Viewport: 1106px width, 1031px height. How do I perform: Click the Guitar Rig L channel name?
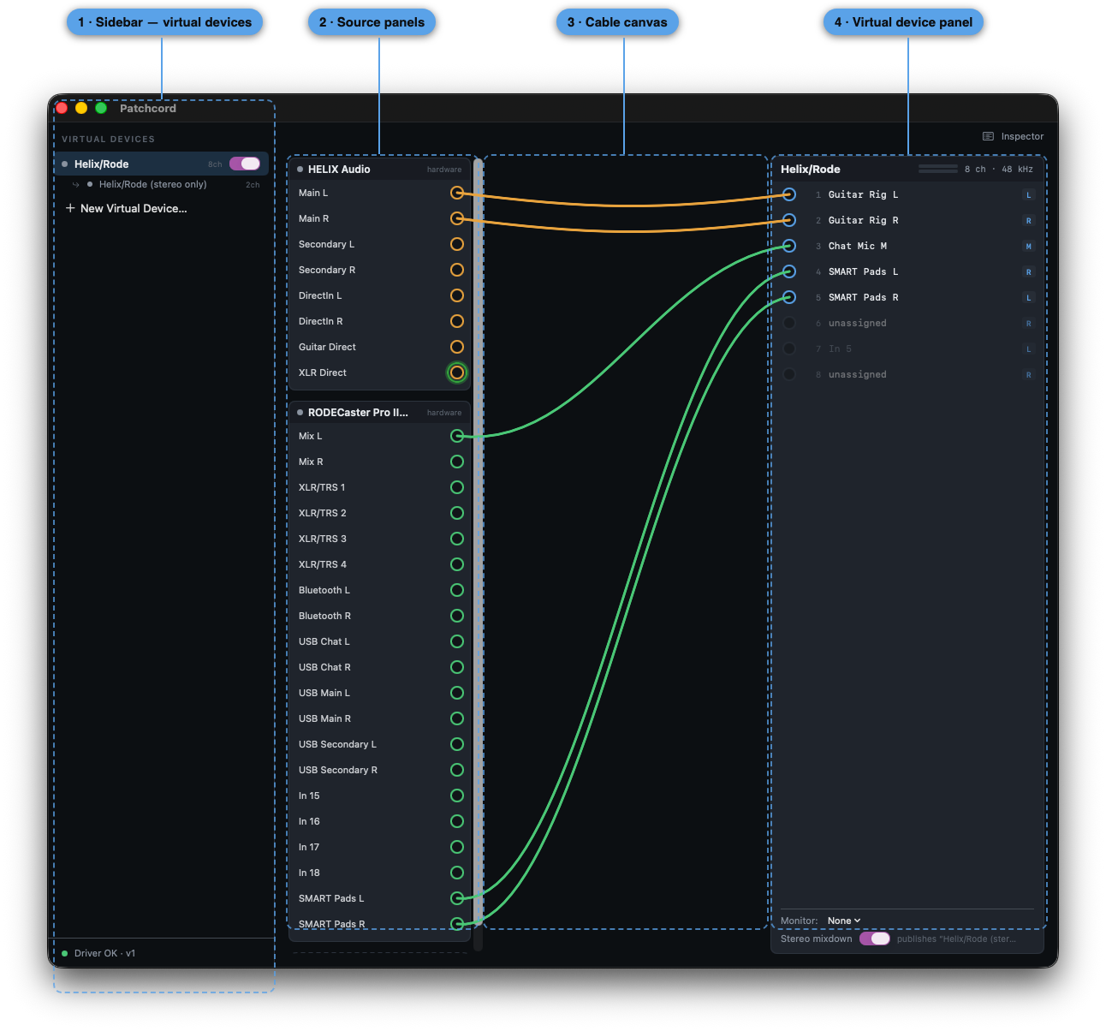(x=863, y=194)
